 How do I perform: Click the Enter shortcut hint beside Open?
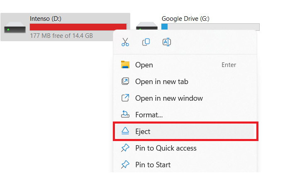point(229,65)
